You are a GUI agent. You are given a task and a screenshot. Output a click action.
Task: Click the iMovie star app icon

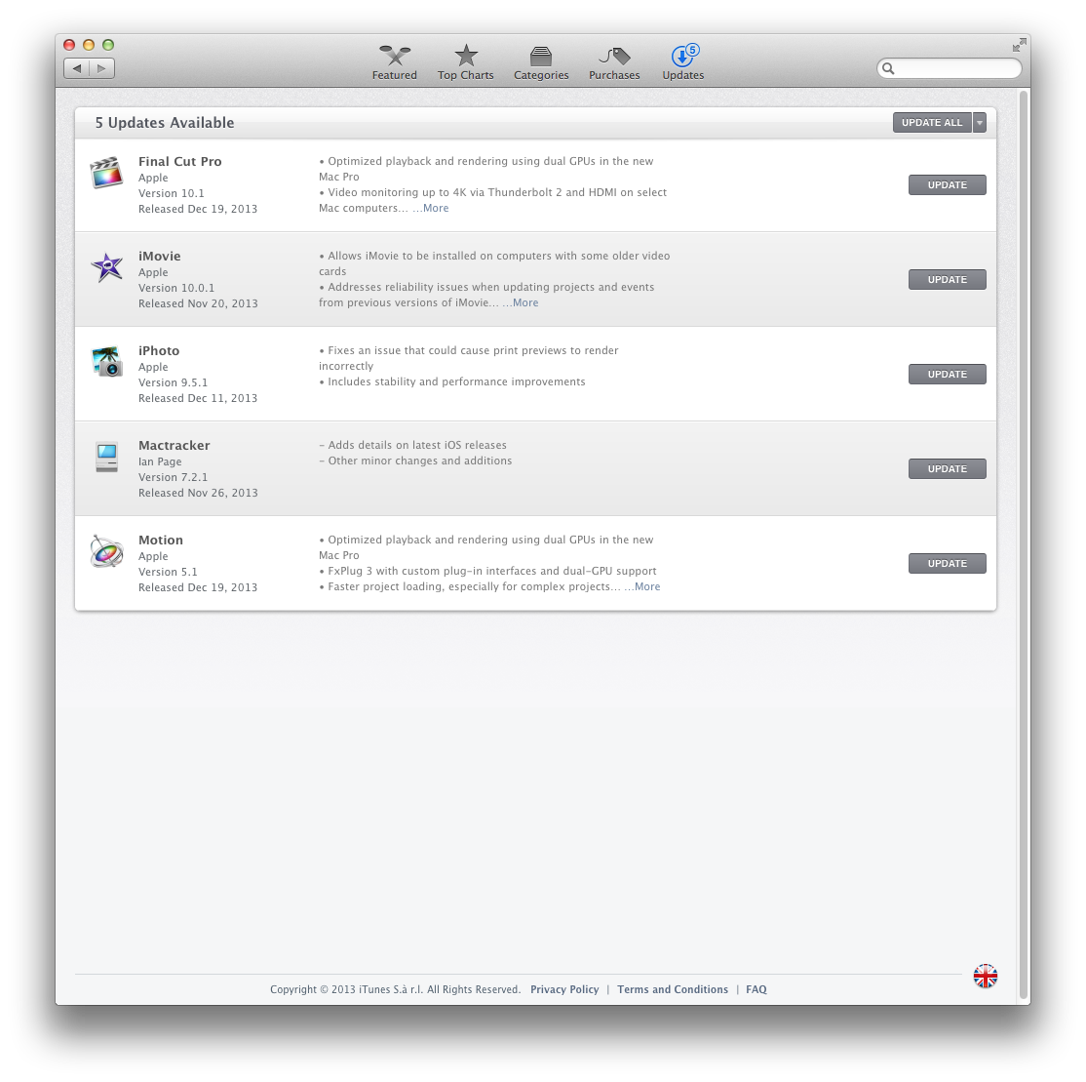(107, 266)
